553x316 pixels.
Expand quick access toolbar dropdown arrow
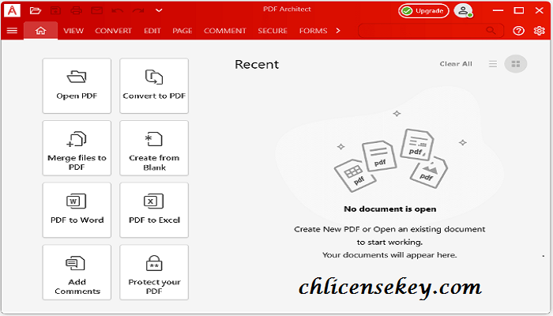(x=159, y=10)
